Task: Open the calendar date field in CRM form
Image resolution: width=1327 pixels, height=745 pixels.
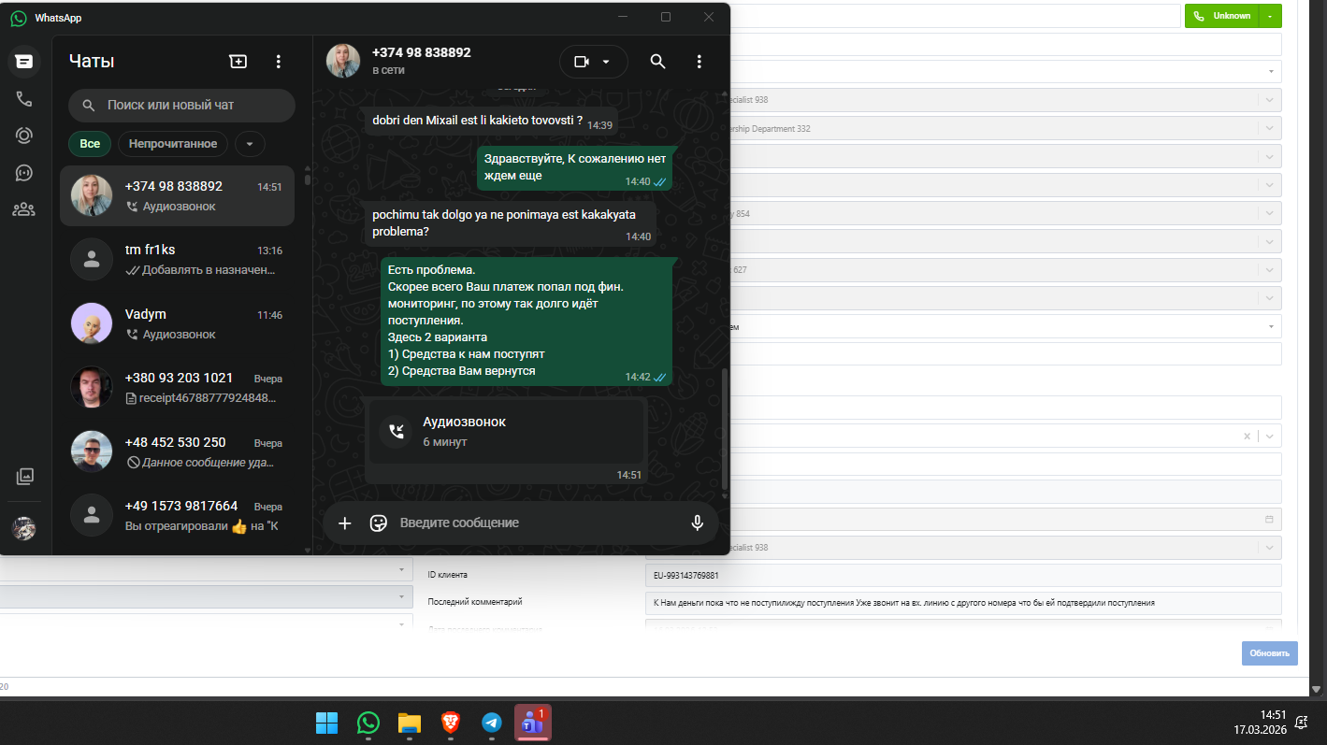Action: (x=1269, y=519)
